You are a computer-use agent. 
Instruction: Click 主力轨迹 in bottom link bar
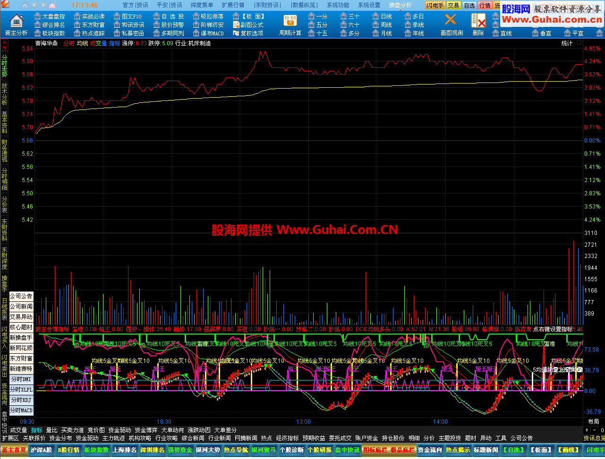(x=113, y=438)
